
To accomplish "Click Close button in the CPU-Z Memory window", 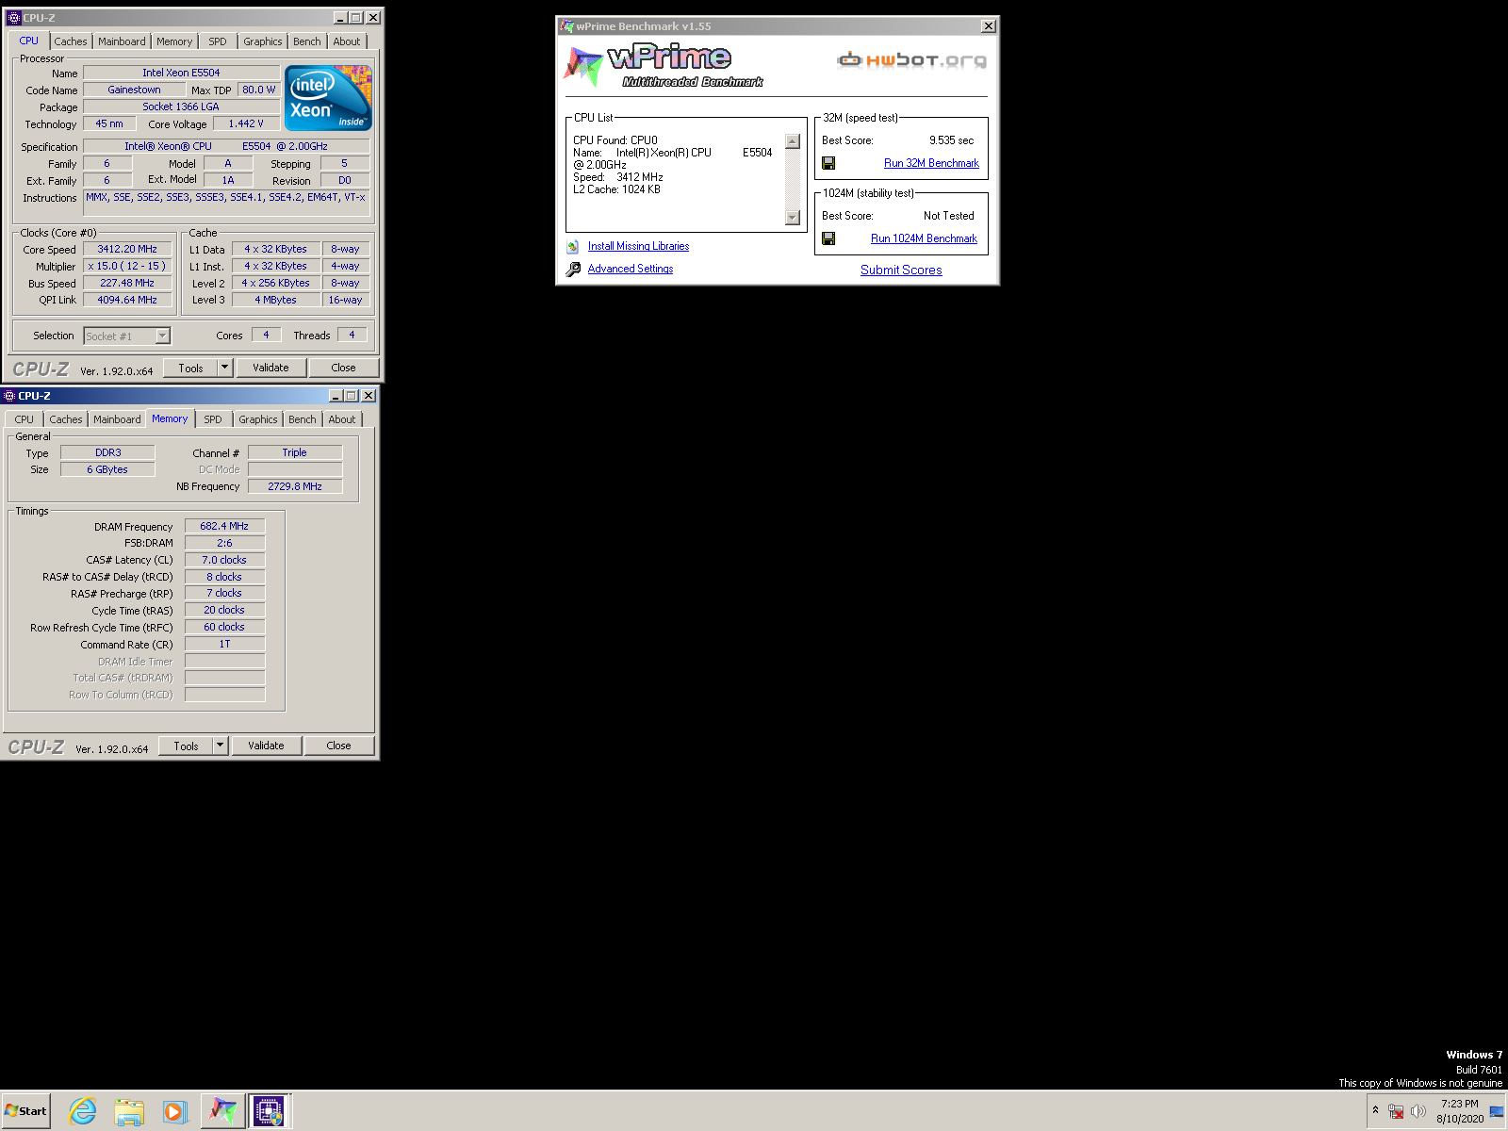I will 338,746.
